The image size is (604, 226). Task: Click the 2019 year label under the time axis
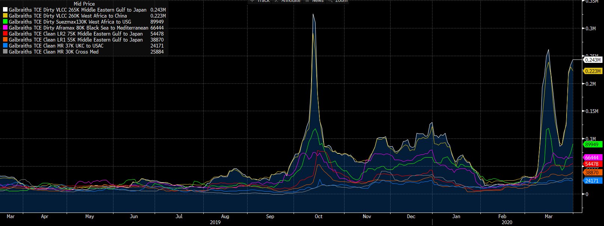pos(215,222)
